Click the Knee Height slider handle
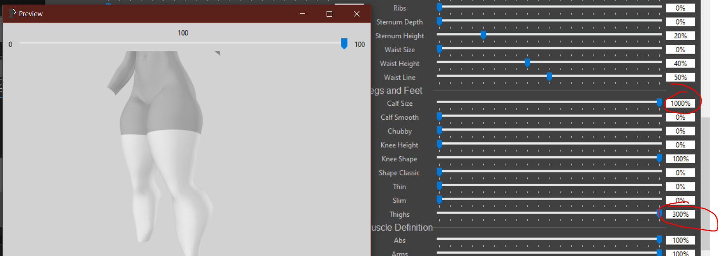This screenshot has height=256, width=718. click(x=439, y=144)
